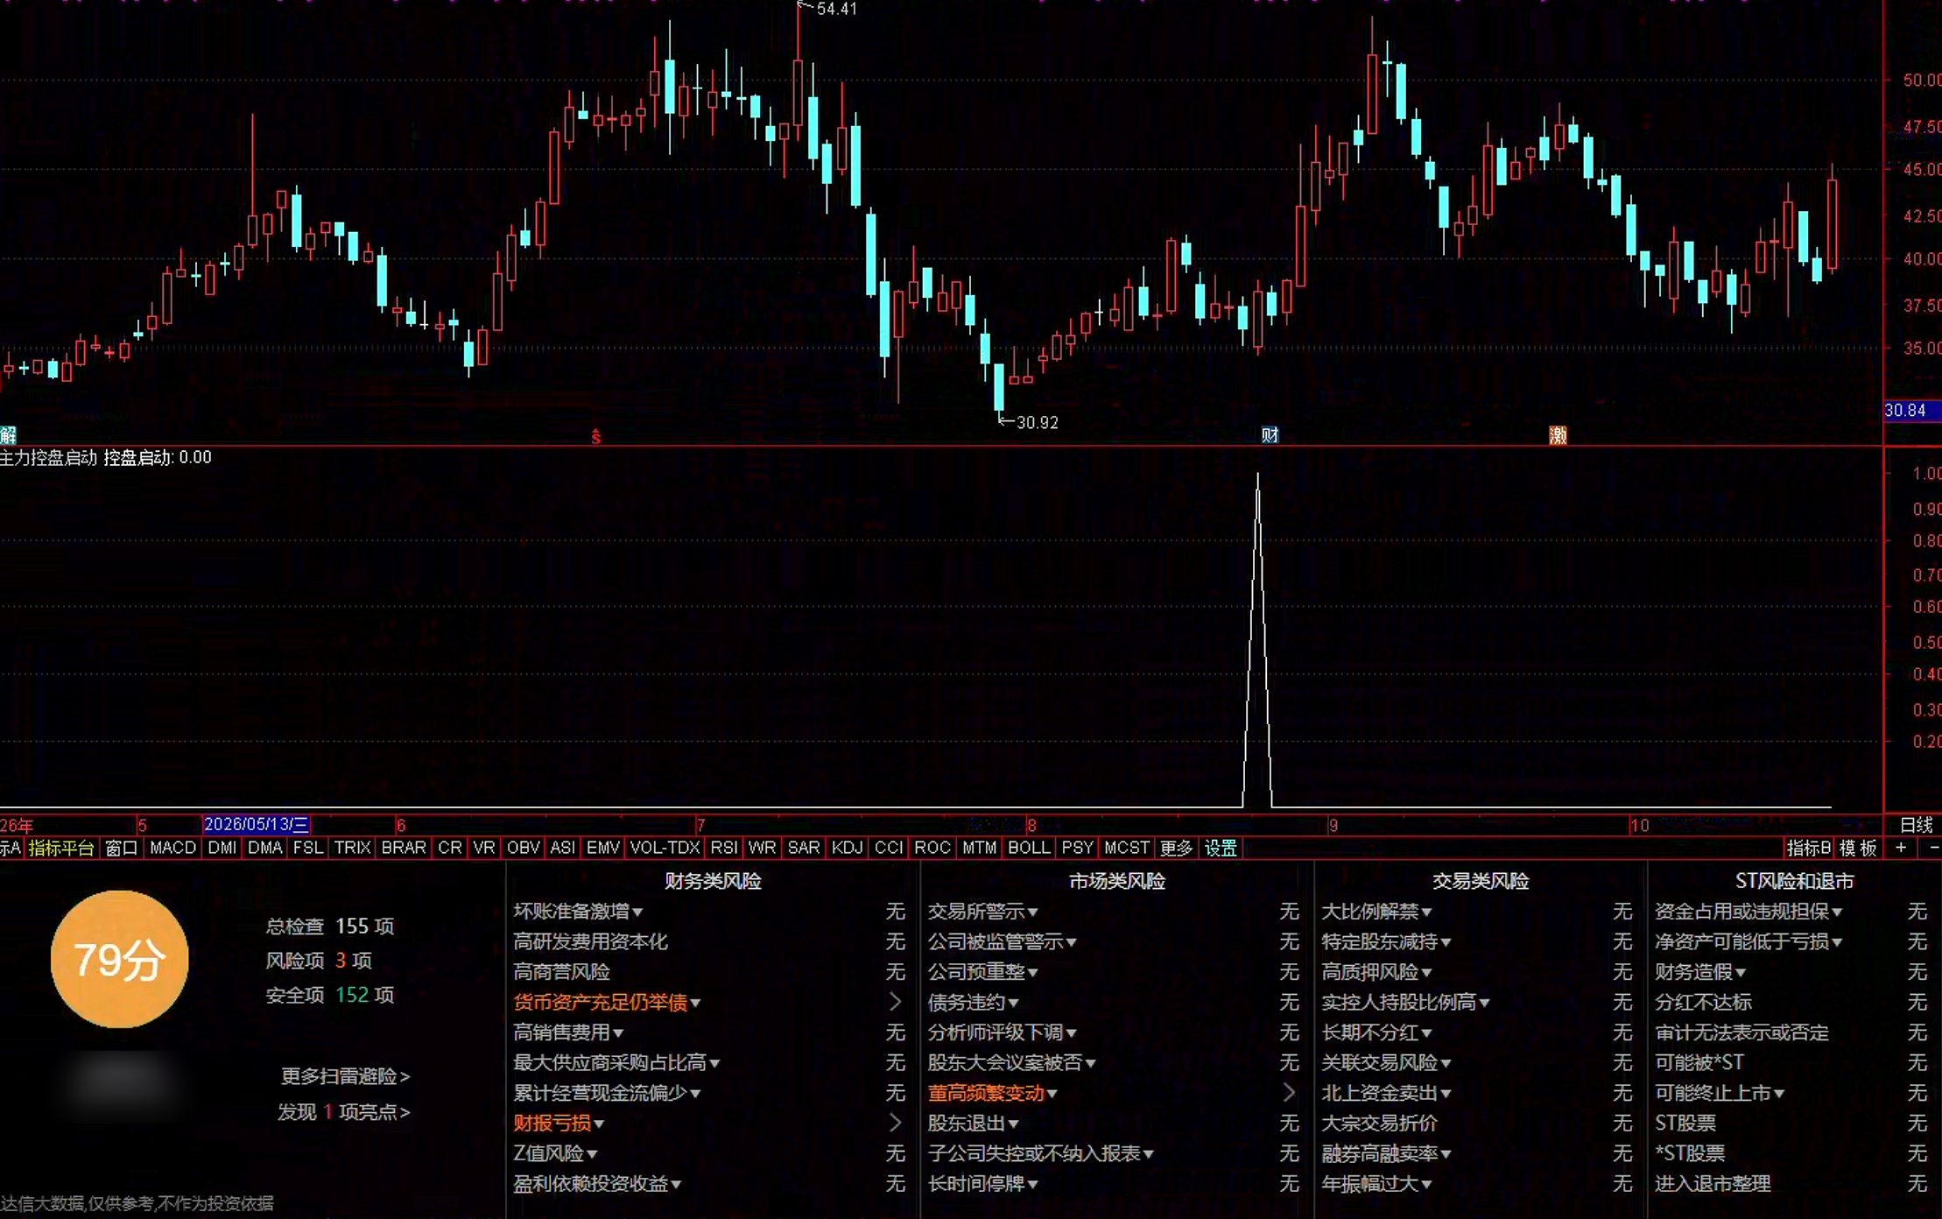
Task: Click the 主力控盘启动 indicator label
Action: pos(48,457)
